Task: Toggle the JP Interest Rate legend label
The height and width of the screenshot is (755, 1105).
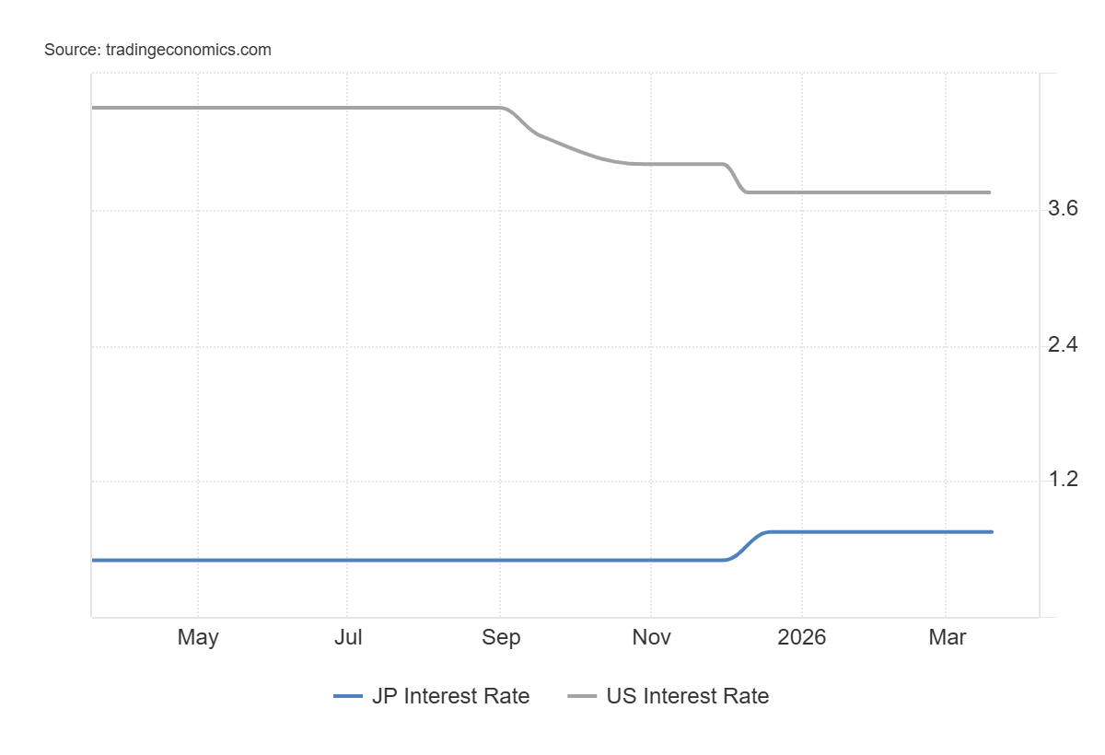Action: pos(450,696)
